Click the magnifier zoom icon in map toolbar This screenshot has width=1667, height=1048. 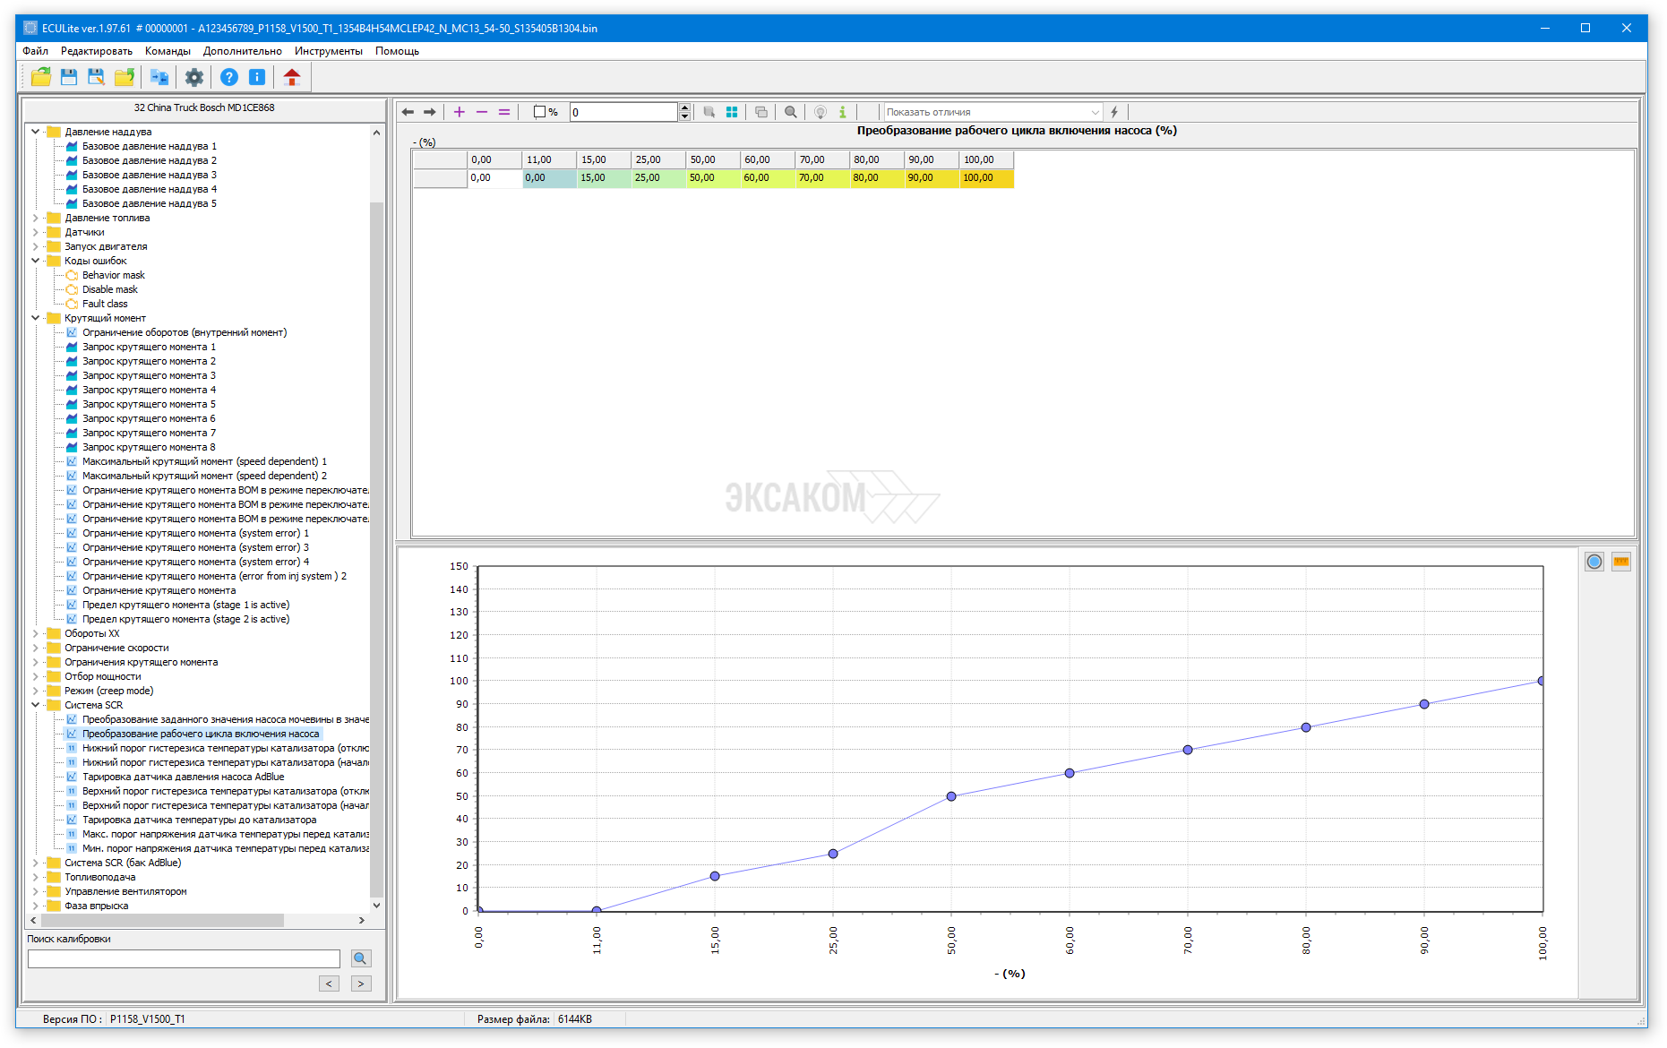click(x=791, y=112)
